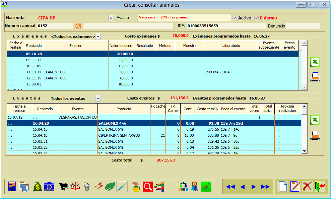Go to the next animal record
The image size is (331, 199).
[x=254, y=187]
